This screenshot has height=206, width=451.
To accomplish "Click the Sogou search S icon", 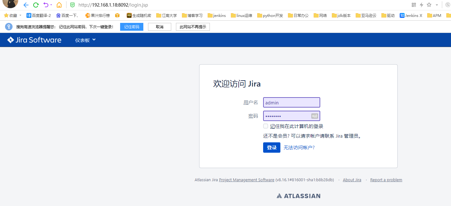I will (448, 5).
